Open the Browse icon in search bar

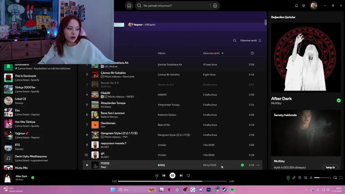215,6
